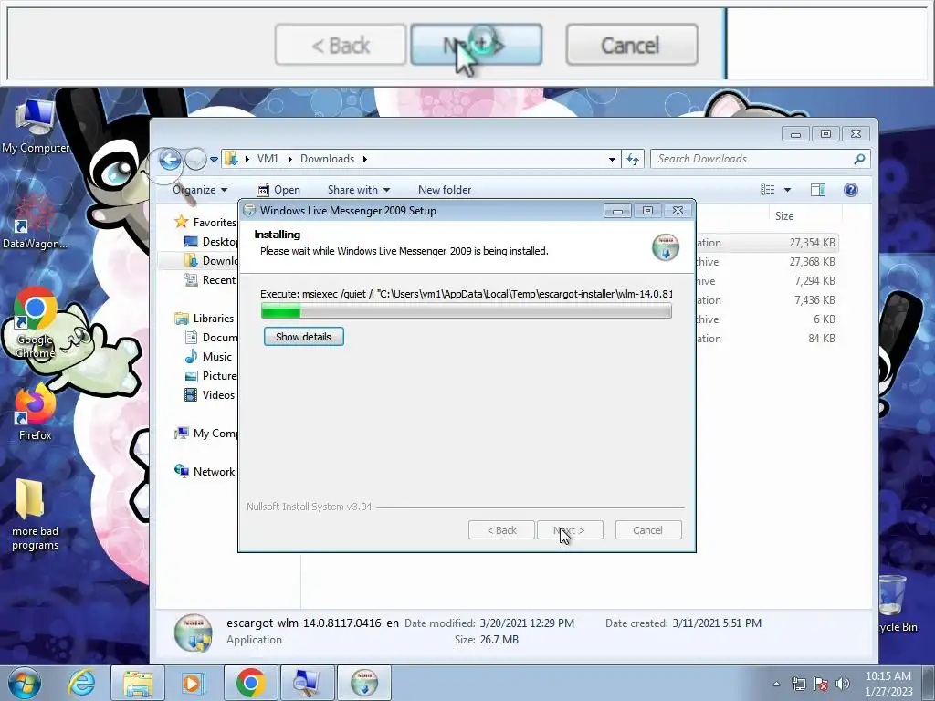The height and width of the screenshot is (701, 935).
Task: Select Desktop in Favorites
Action: (x=211, y=241)
